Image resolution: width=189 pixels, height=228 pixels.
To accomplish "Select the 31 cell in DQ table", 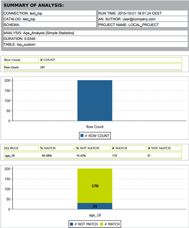I will 149,156.
